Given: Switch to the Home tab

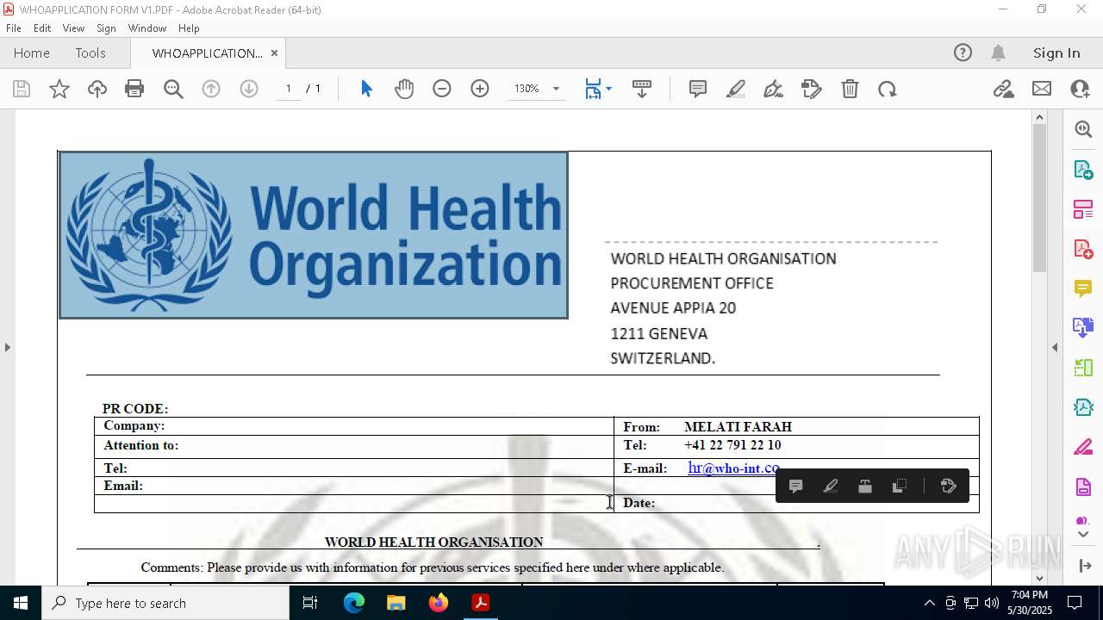Looking at the screenshot, I should point(32,53).
